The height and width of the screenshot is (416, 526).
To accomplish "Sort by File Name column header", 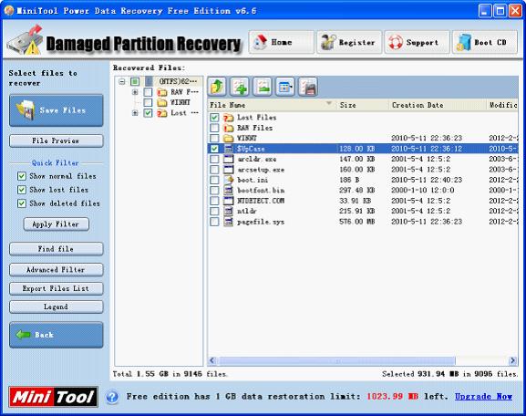I will (272, 105).
